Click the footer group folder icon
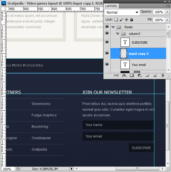The image size is (171, 172). (x=119, y=27)
